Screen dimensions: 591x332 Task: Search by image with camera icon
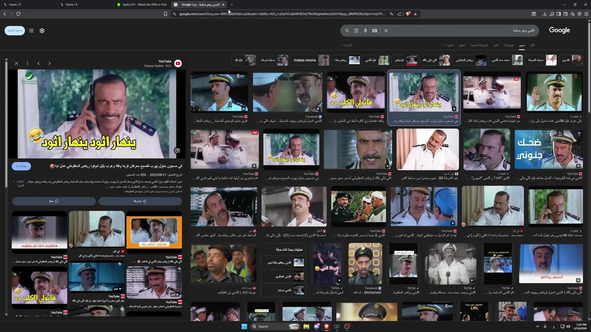[x=356, y=30]
